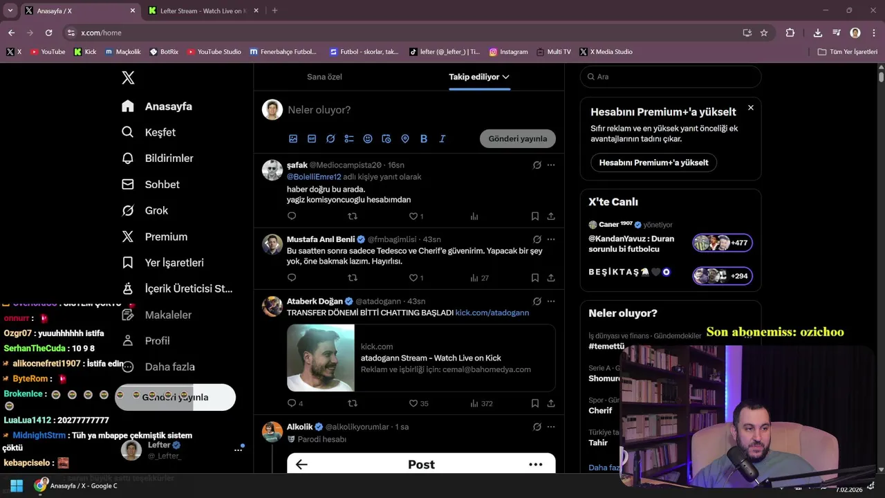Screen dimensions: 885x498
Task: Like Mustafa Anıl Benli's post
Action: click(x=413, y=277)
